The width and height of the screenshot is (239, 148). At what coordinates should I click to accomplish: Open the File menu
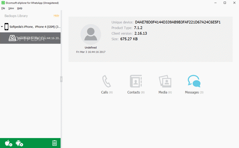click(x=3, y=8)
